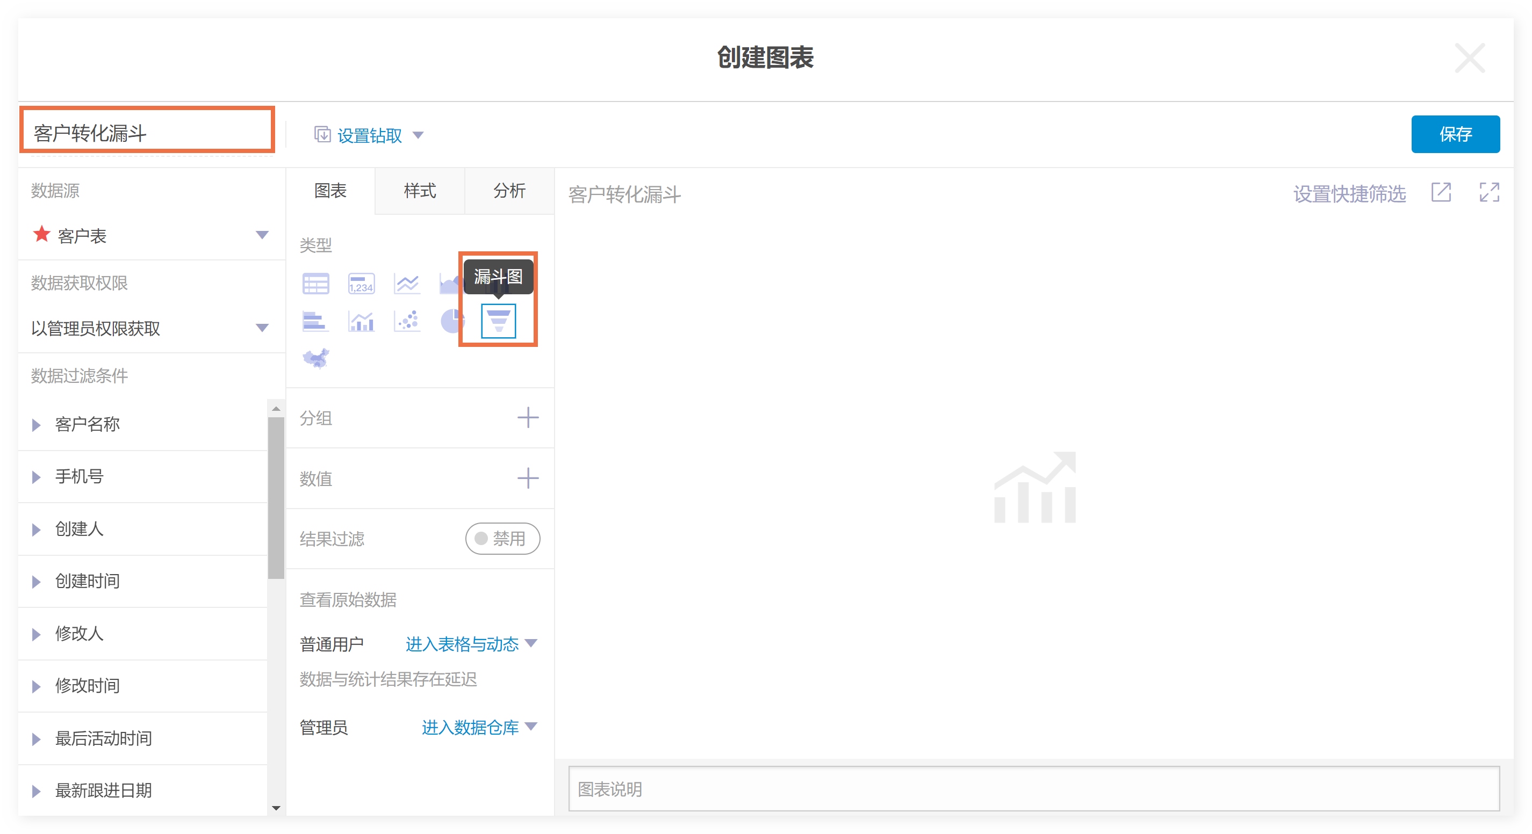Toggle the 结果过滤 禁用 switch
The image size is (1532, 834).
pos(502,539)
